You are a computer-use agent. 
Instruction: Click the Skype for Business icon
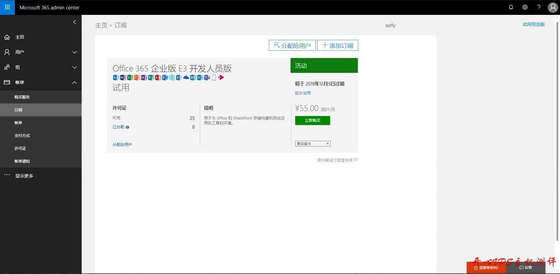172,77
